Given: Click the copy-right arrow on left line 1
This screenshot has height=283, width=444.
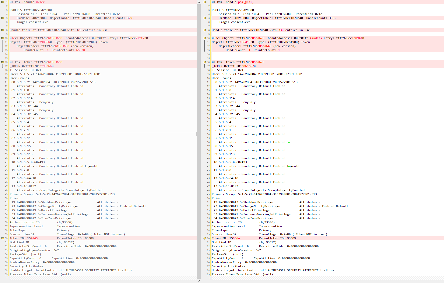Looking at the screenshot, I should point(3,2).
